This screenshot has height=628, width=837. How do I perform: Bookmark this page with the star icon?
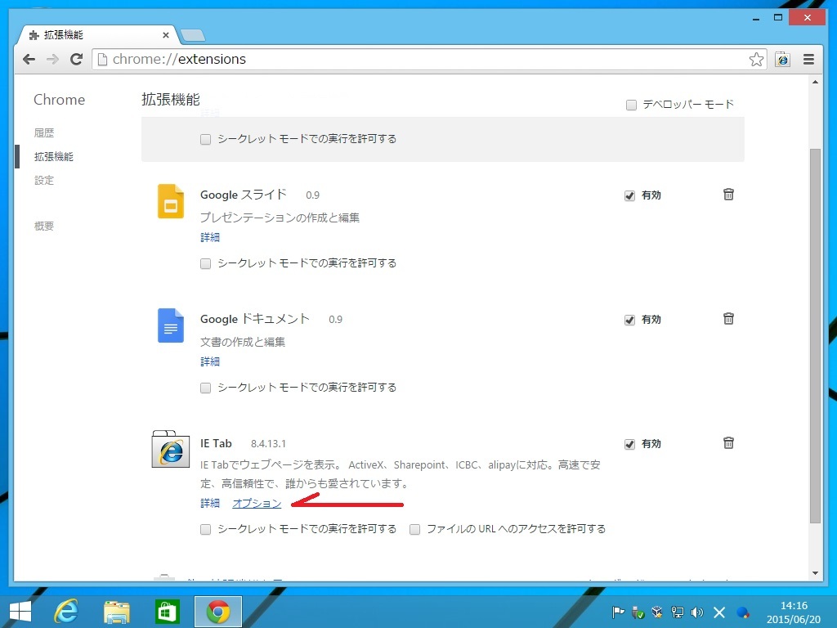(x=756, y=59)
